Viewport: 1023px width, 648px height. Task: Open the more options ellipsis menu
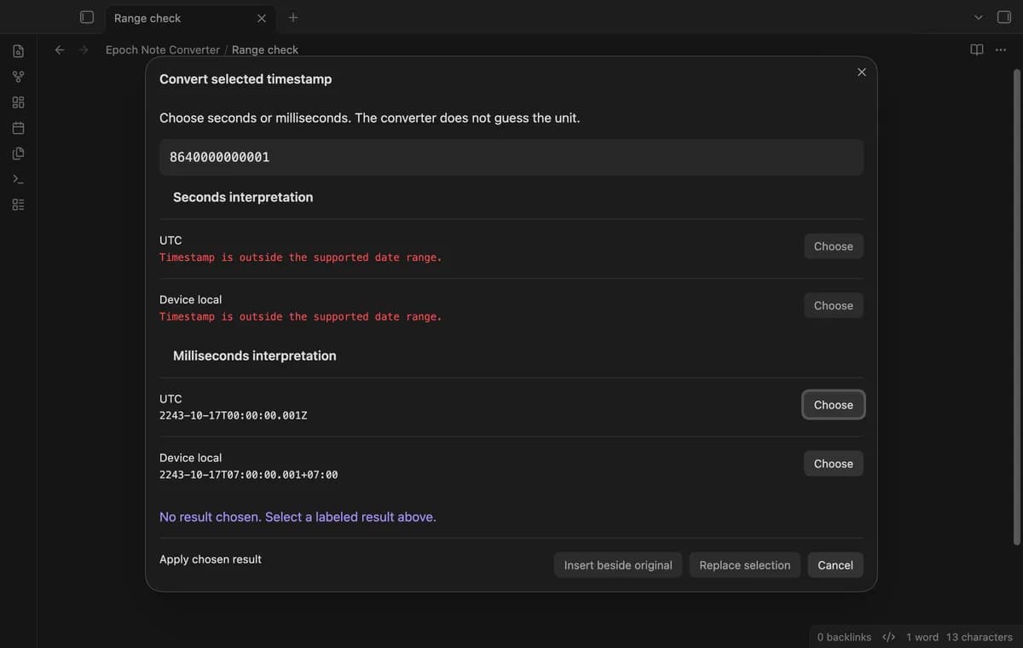point(1001,49)
